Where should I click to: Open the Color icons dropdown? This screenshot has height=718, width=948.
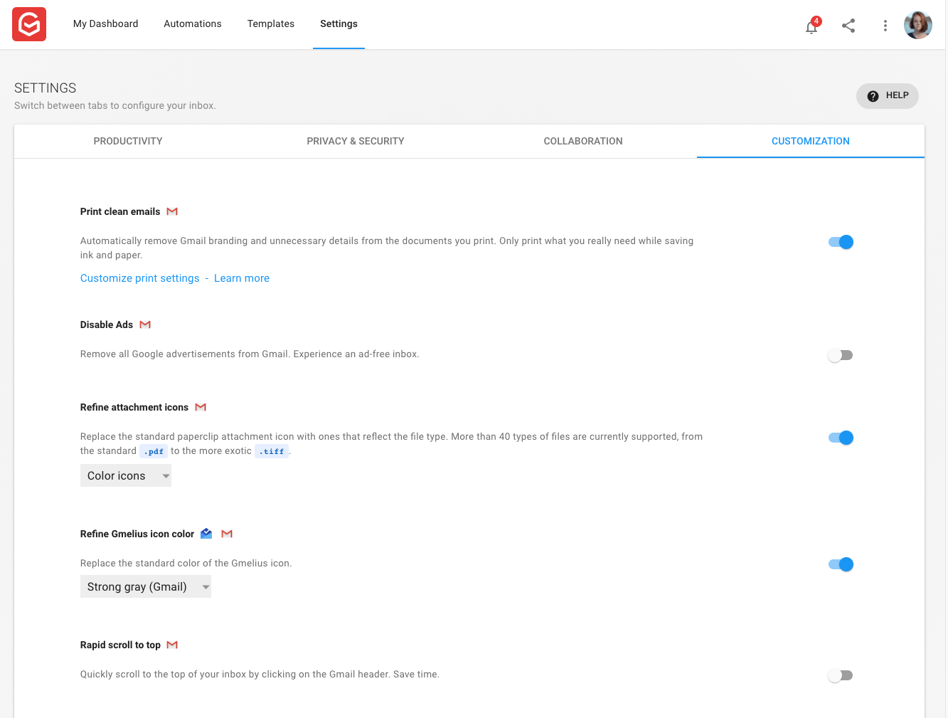coord(125,475)
